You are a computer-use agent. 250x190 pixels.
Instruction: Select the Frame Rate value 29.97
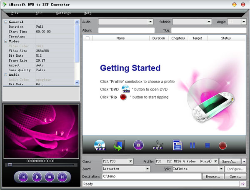40,60
